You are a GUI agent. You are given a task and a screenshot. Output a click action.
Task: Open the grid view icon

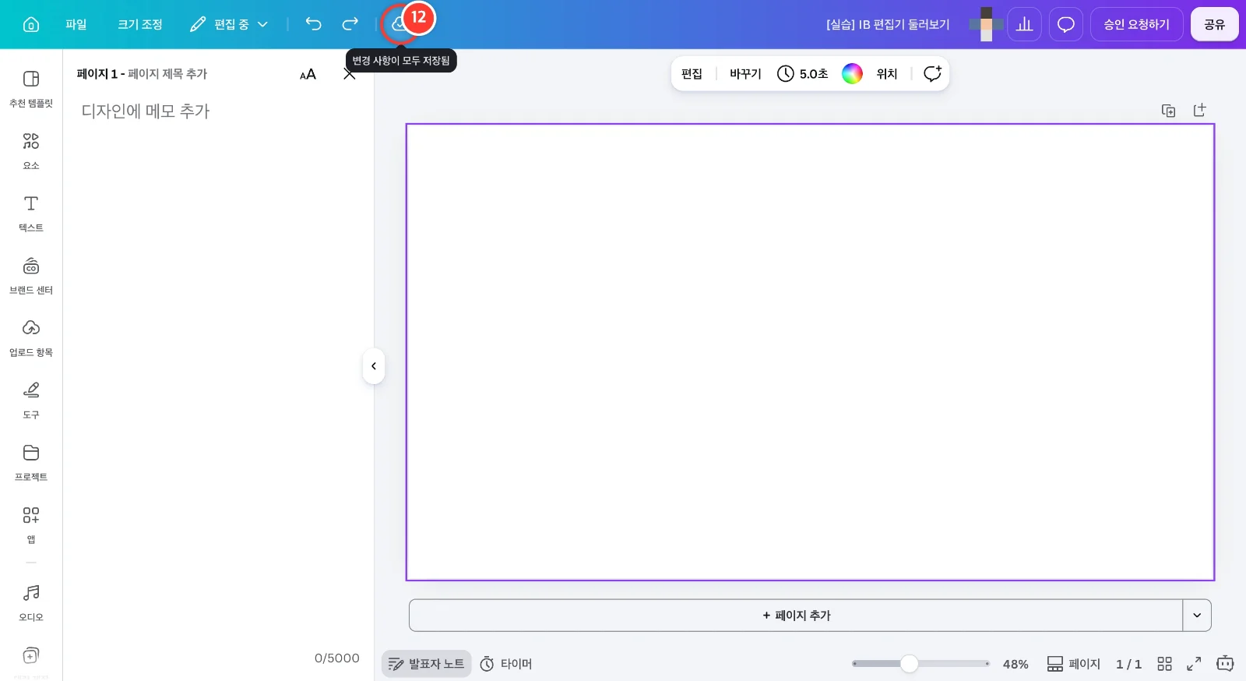coord(1165,664)
